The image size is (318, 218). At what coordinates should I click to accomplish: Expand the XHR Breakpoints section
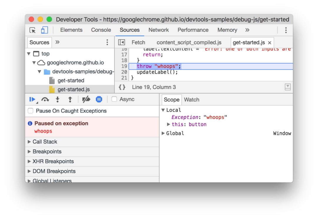pos(53,161)
